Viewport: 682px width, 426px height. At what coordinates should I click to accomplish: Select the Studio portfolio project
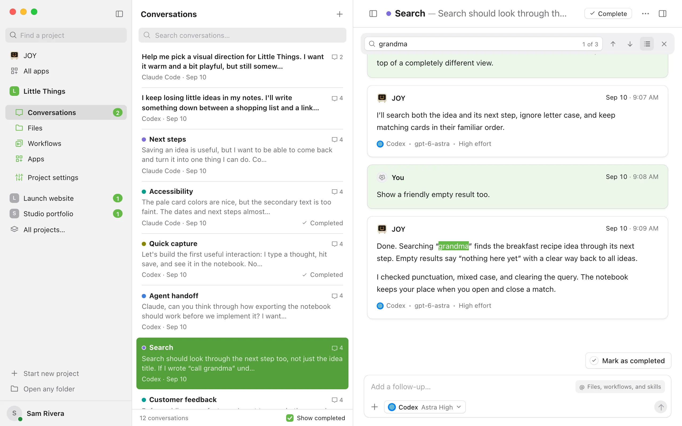click(x=66, y=214)
